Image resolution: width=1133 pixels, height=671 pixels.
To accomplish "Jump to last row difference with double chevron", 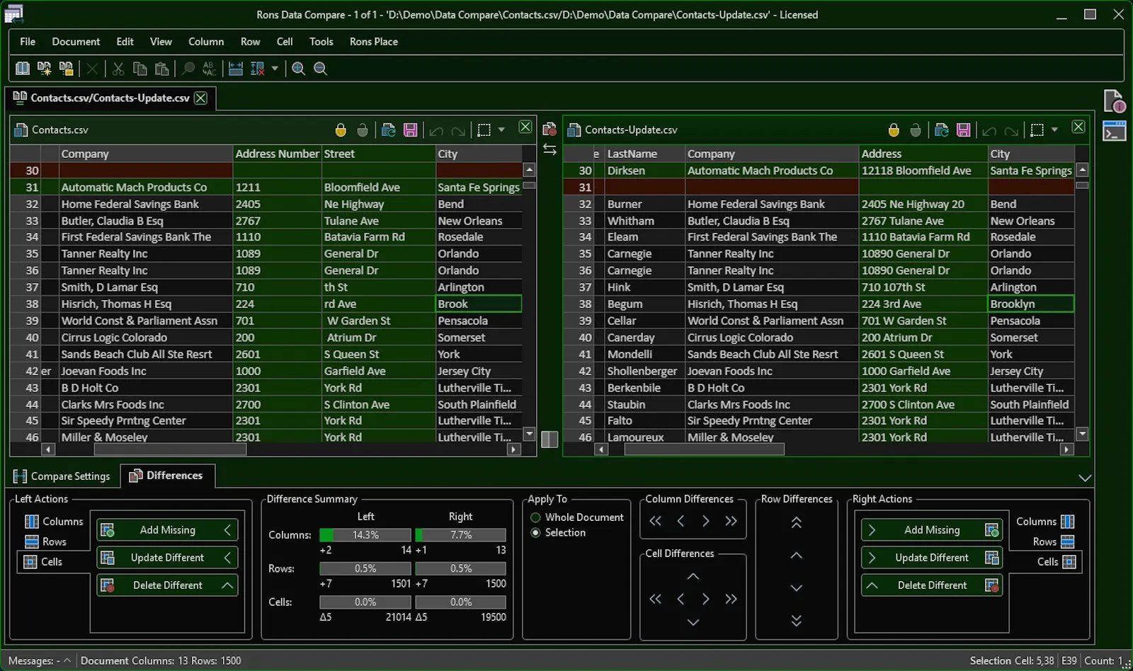I will coord(797,620).
